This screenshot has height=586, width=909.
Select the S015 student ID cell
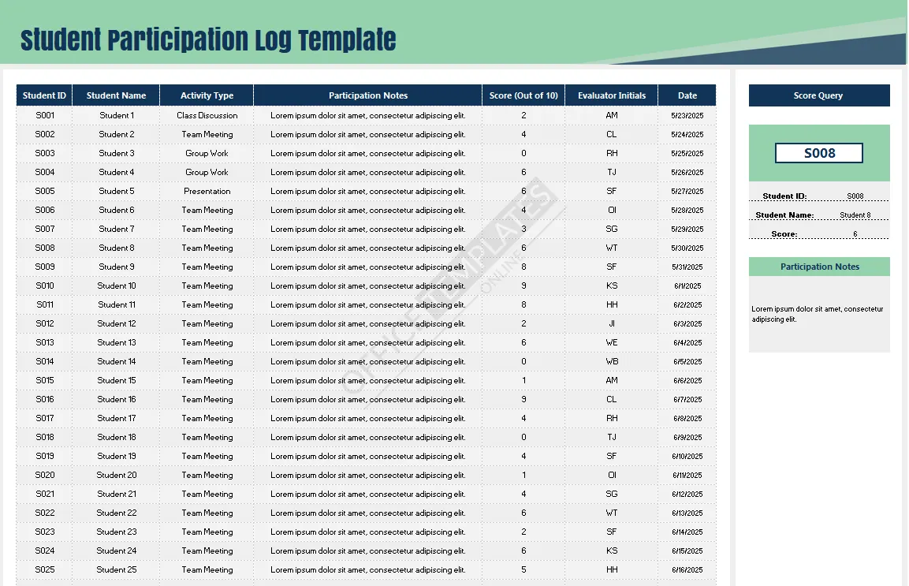coord(45,381)
